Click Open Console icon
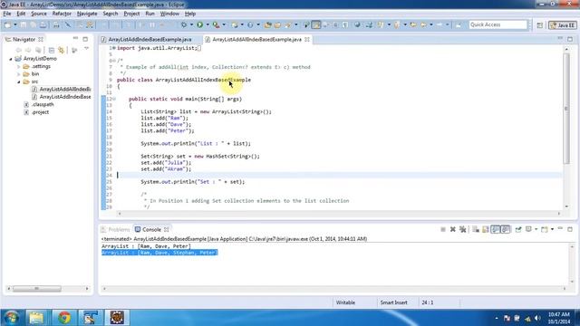The width and height of the screenshot is (580, 326). click(x=545, y=229)
